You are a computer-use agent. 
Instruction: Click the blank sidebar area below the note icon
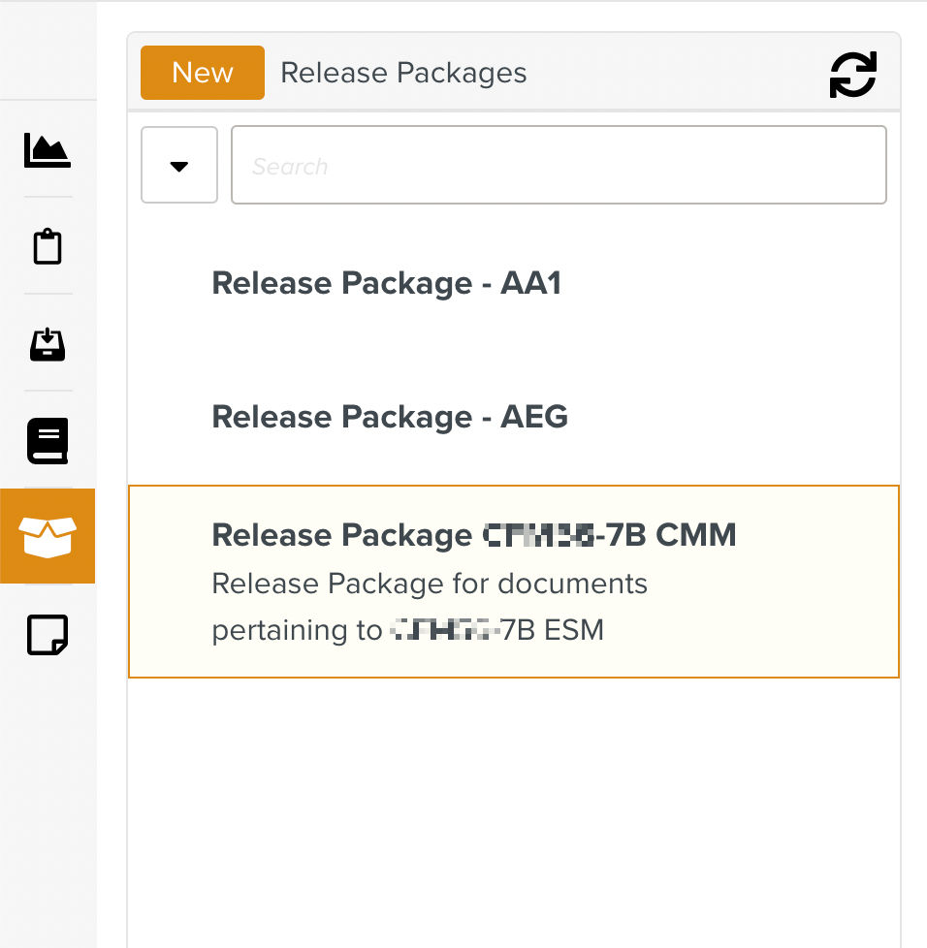coord(48,795)
